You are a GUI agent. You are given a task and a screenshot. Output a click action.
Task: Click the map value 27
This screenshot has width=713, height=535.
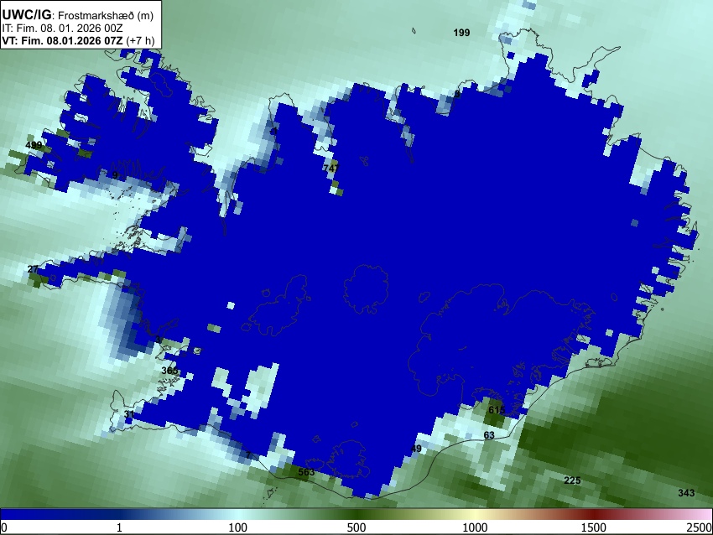click(33, 269)
